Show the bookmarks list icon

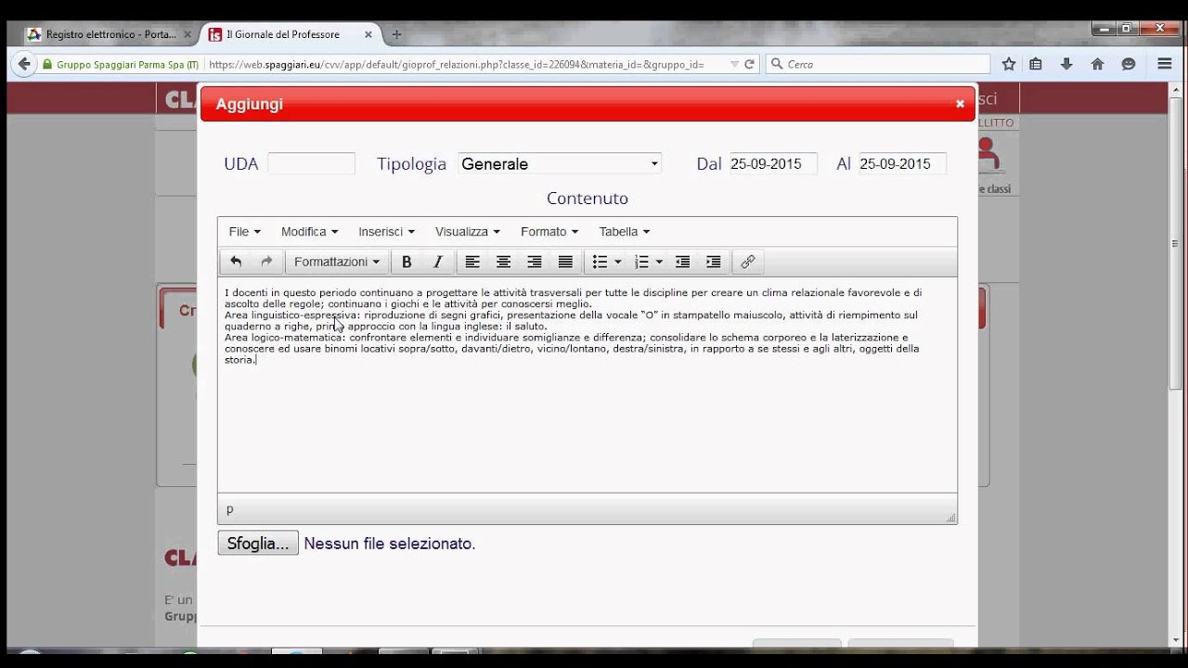(x=1036, y=64)
